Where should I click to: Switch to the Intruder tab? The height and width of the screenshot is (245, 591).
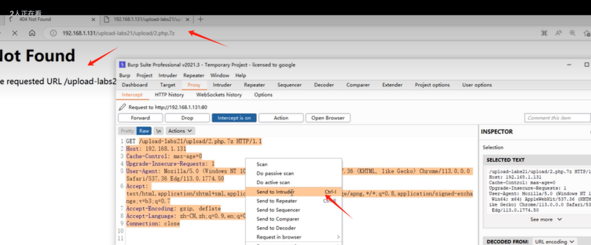(222, 85)
